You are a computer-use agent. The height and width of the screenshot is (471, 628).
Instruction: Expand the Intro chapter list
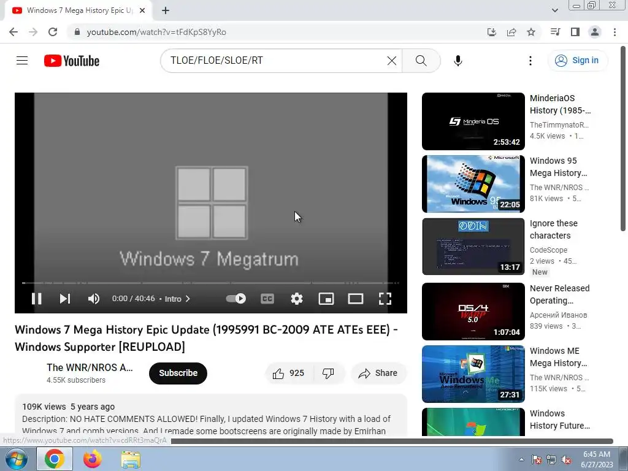(177, 299)
